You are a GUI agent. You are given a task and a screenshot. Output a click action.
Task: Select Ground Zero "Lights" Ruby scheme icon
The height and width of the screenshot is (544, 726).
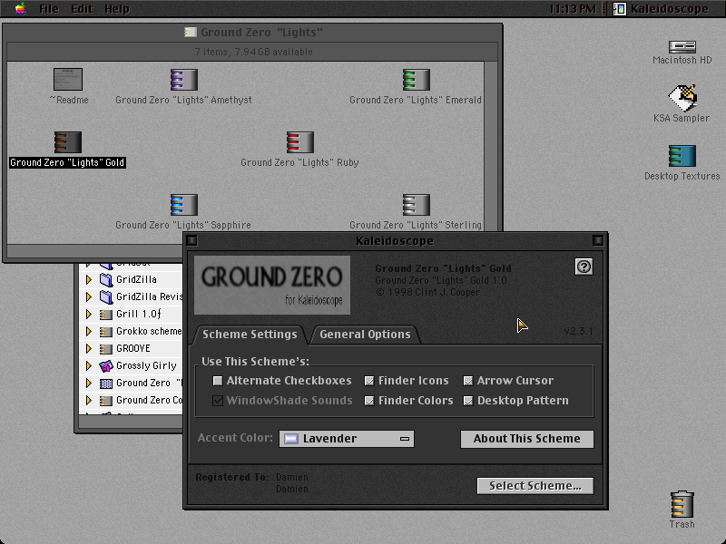300,142
